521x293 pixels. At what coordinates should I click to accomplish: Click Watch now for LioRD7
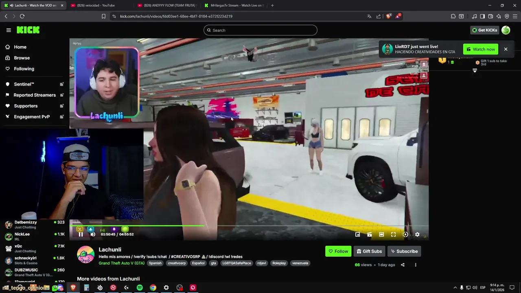point(480,49)
